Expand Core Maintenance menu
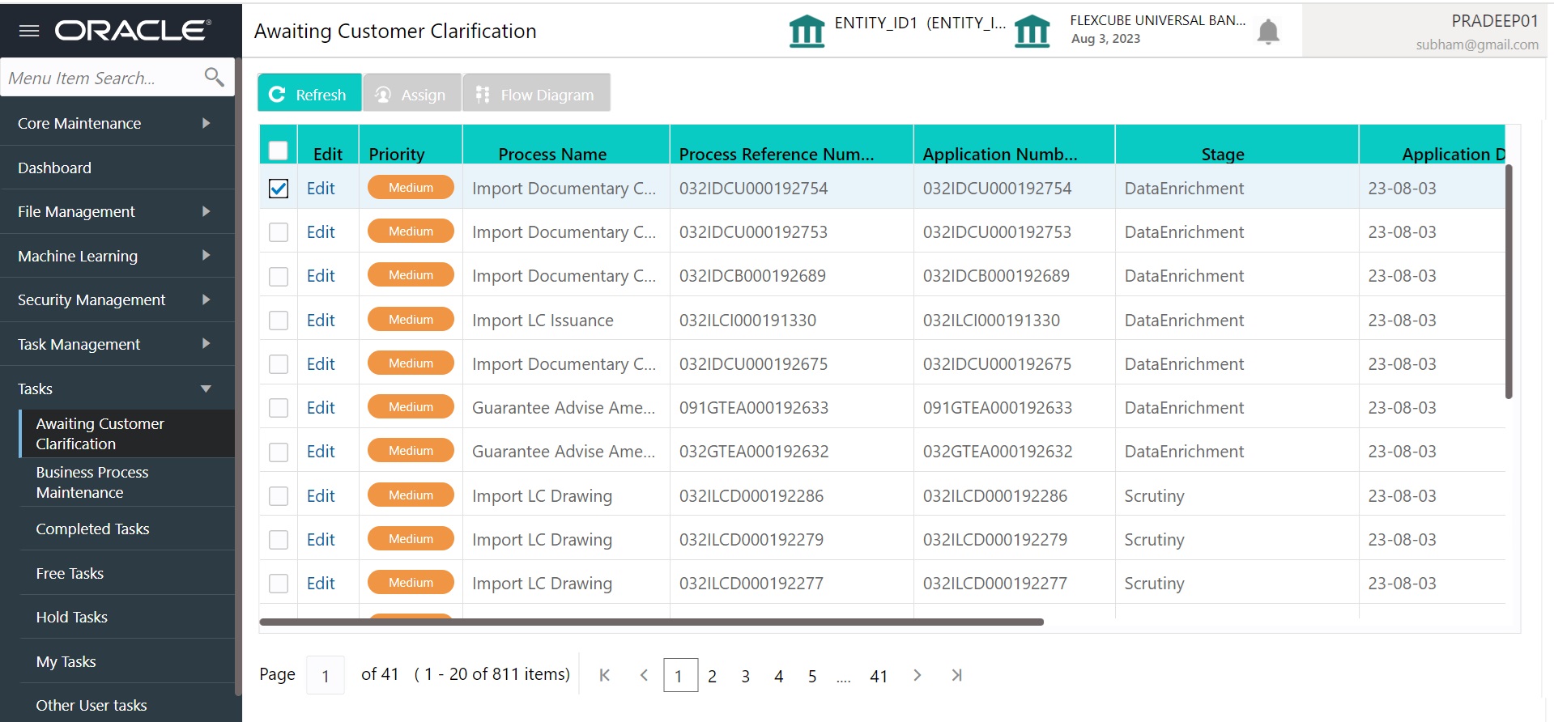The height and width of the screenshot is (722, 1554). [117, 123]
